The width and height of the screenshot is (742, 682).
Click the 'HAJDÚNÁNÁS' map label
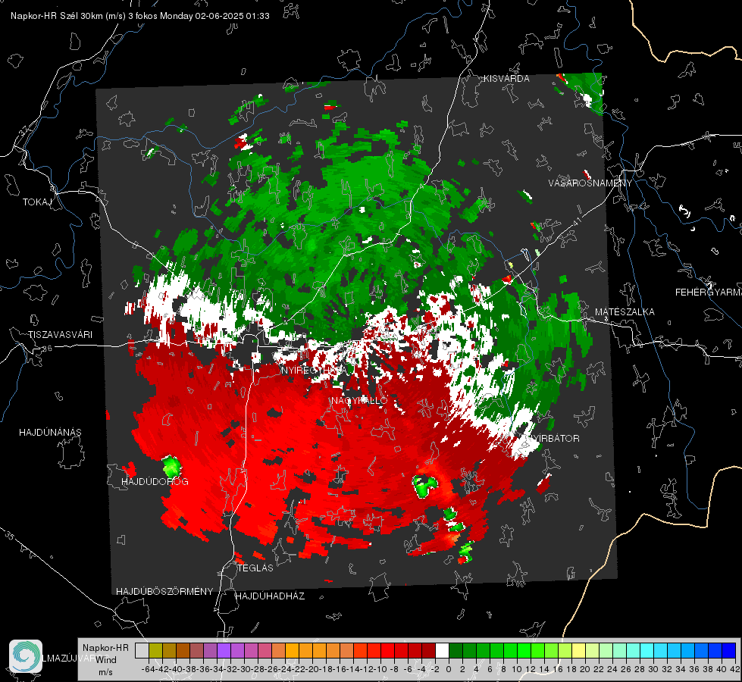(50, 433)
